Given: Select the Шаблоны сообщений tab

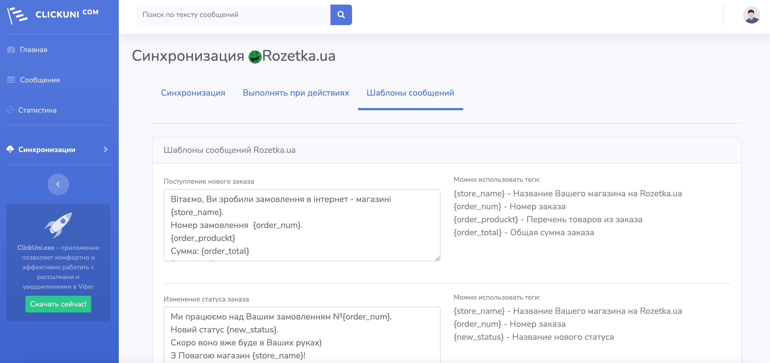Looking at the screenshot, I should [410, 93].
